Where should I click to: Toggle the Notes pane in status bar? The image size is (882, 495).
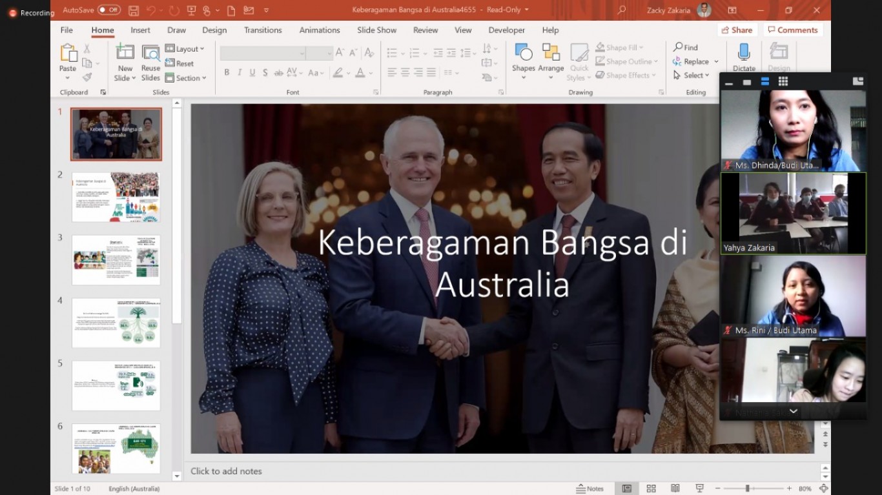590,489
